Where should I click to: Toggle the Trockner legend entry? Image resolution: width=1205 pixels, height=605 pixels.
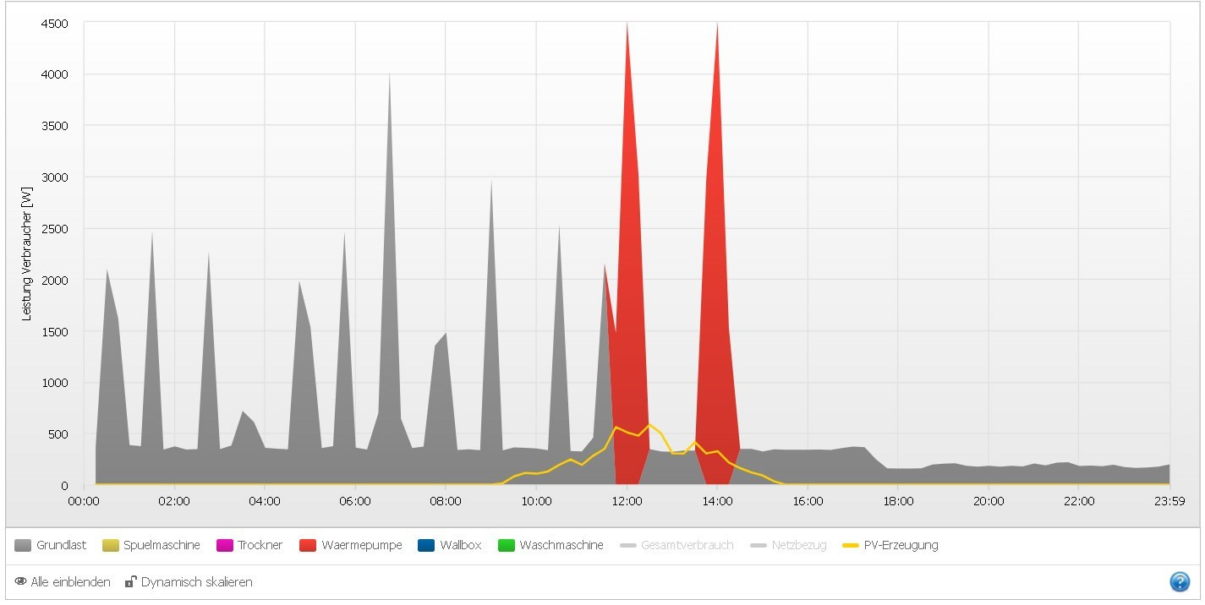pyautogui.click(x=249, y=545)
